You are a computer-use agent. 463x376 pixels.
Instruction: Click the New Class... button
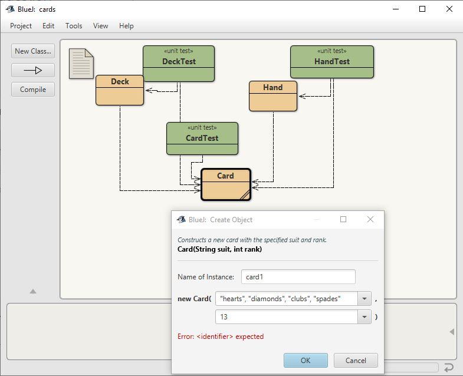(x=33, y=51)
